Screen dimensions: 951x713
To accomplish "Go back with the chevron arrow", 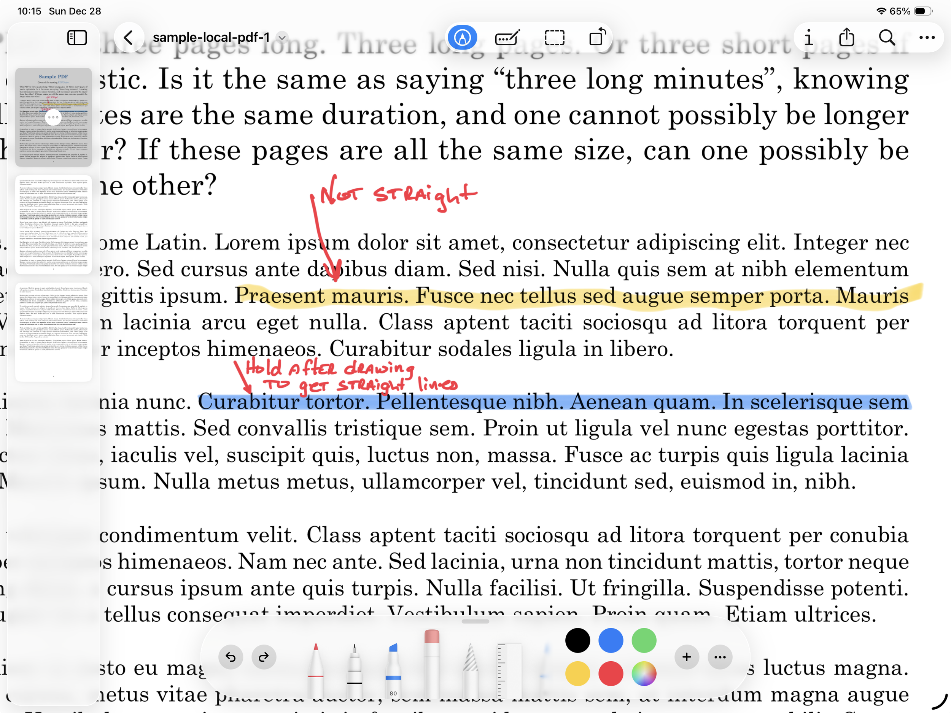I will 128,38.
